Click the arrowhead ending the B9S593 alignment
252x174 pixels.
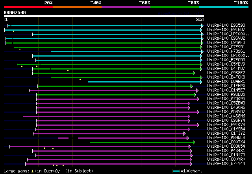coord(202,26)
